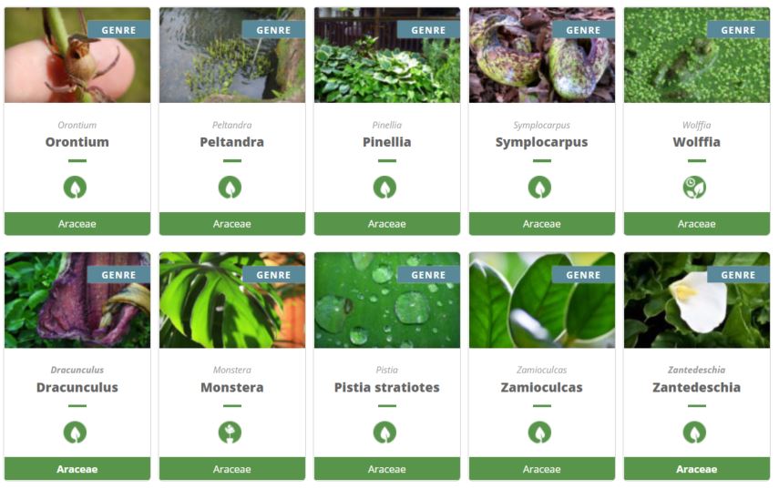
Task: Click the leaf icon under Symplocarpus
Action: [540, 188]
